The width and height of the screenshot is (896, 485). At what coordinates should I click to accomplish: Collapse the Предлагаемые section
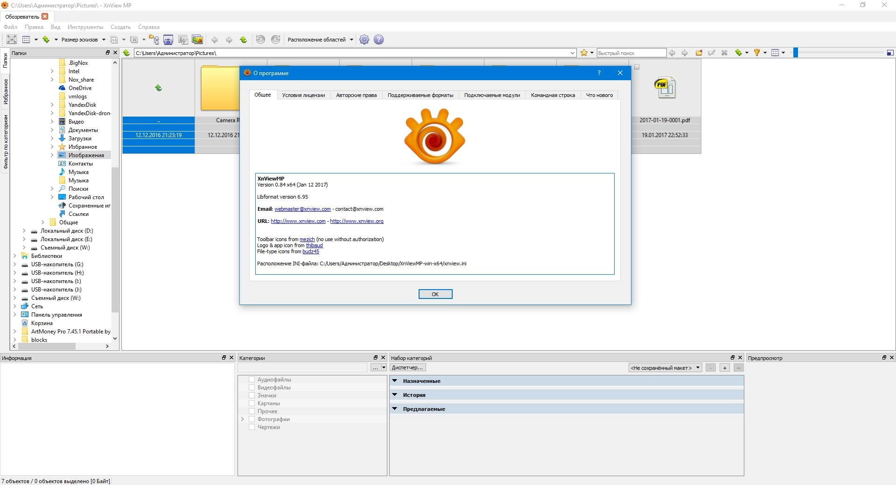(x=395, y=409)
